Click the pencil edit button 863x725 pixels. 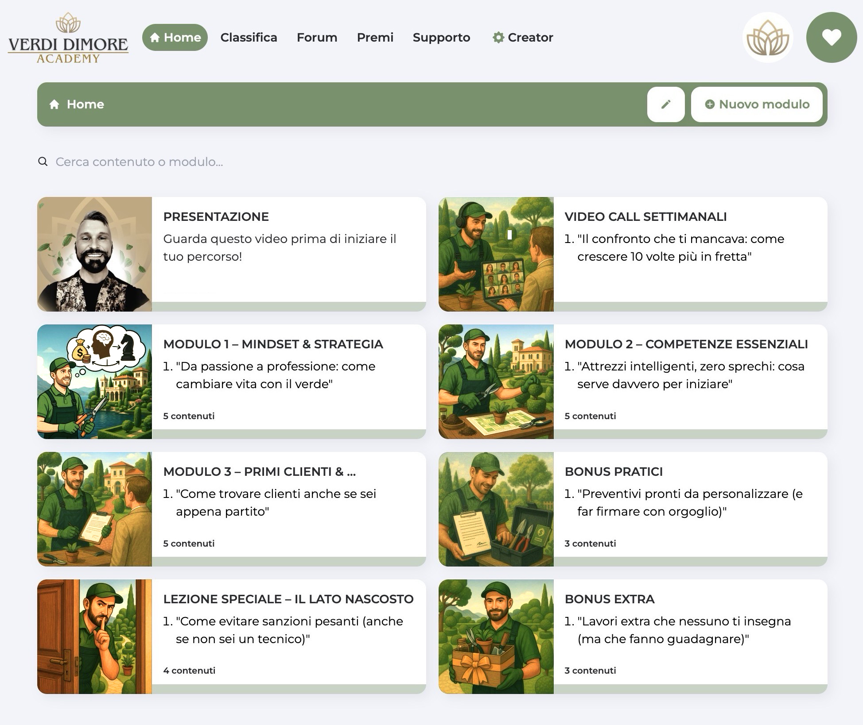click(x=666, y=104)
